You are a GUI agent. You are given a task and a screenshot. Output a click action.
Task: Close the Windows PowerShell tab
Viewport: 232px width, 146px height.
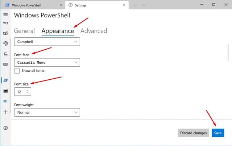pos(61,5)
